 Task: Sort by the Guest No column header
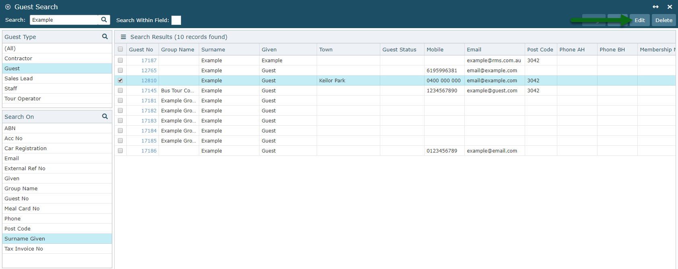click(142, 49)
